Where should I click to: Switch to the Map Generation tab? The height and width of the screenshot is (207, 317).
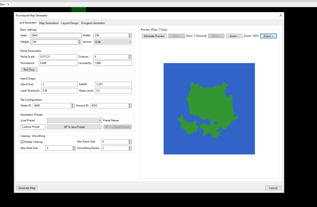coord(49,23)
